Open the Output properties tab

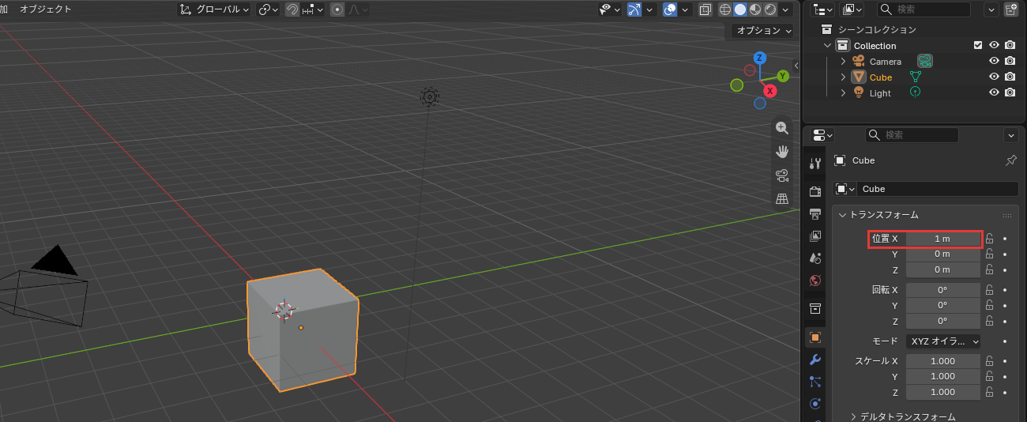point(815,213)
